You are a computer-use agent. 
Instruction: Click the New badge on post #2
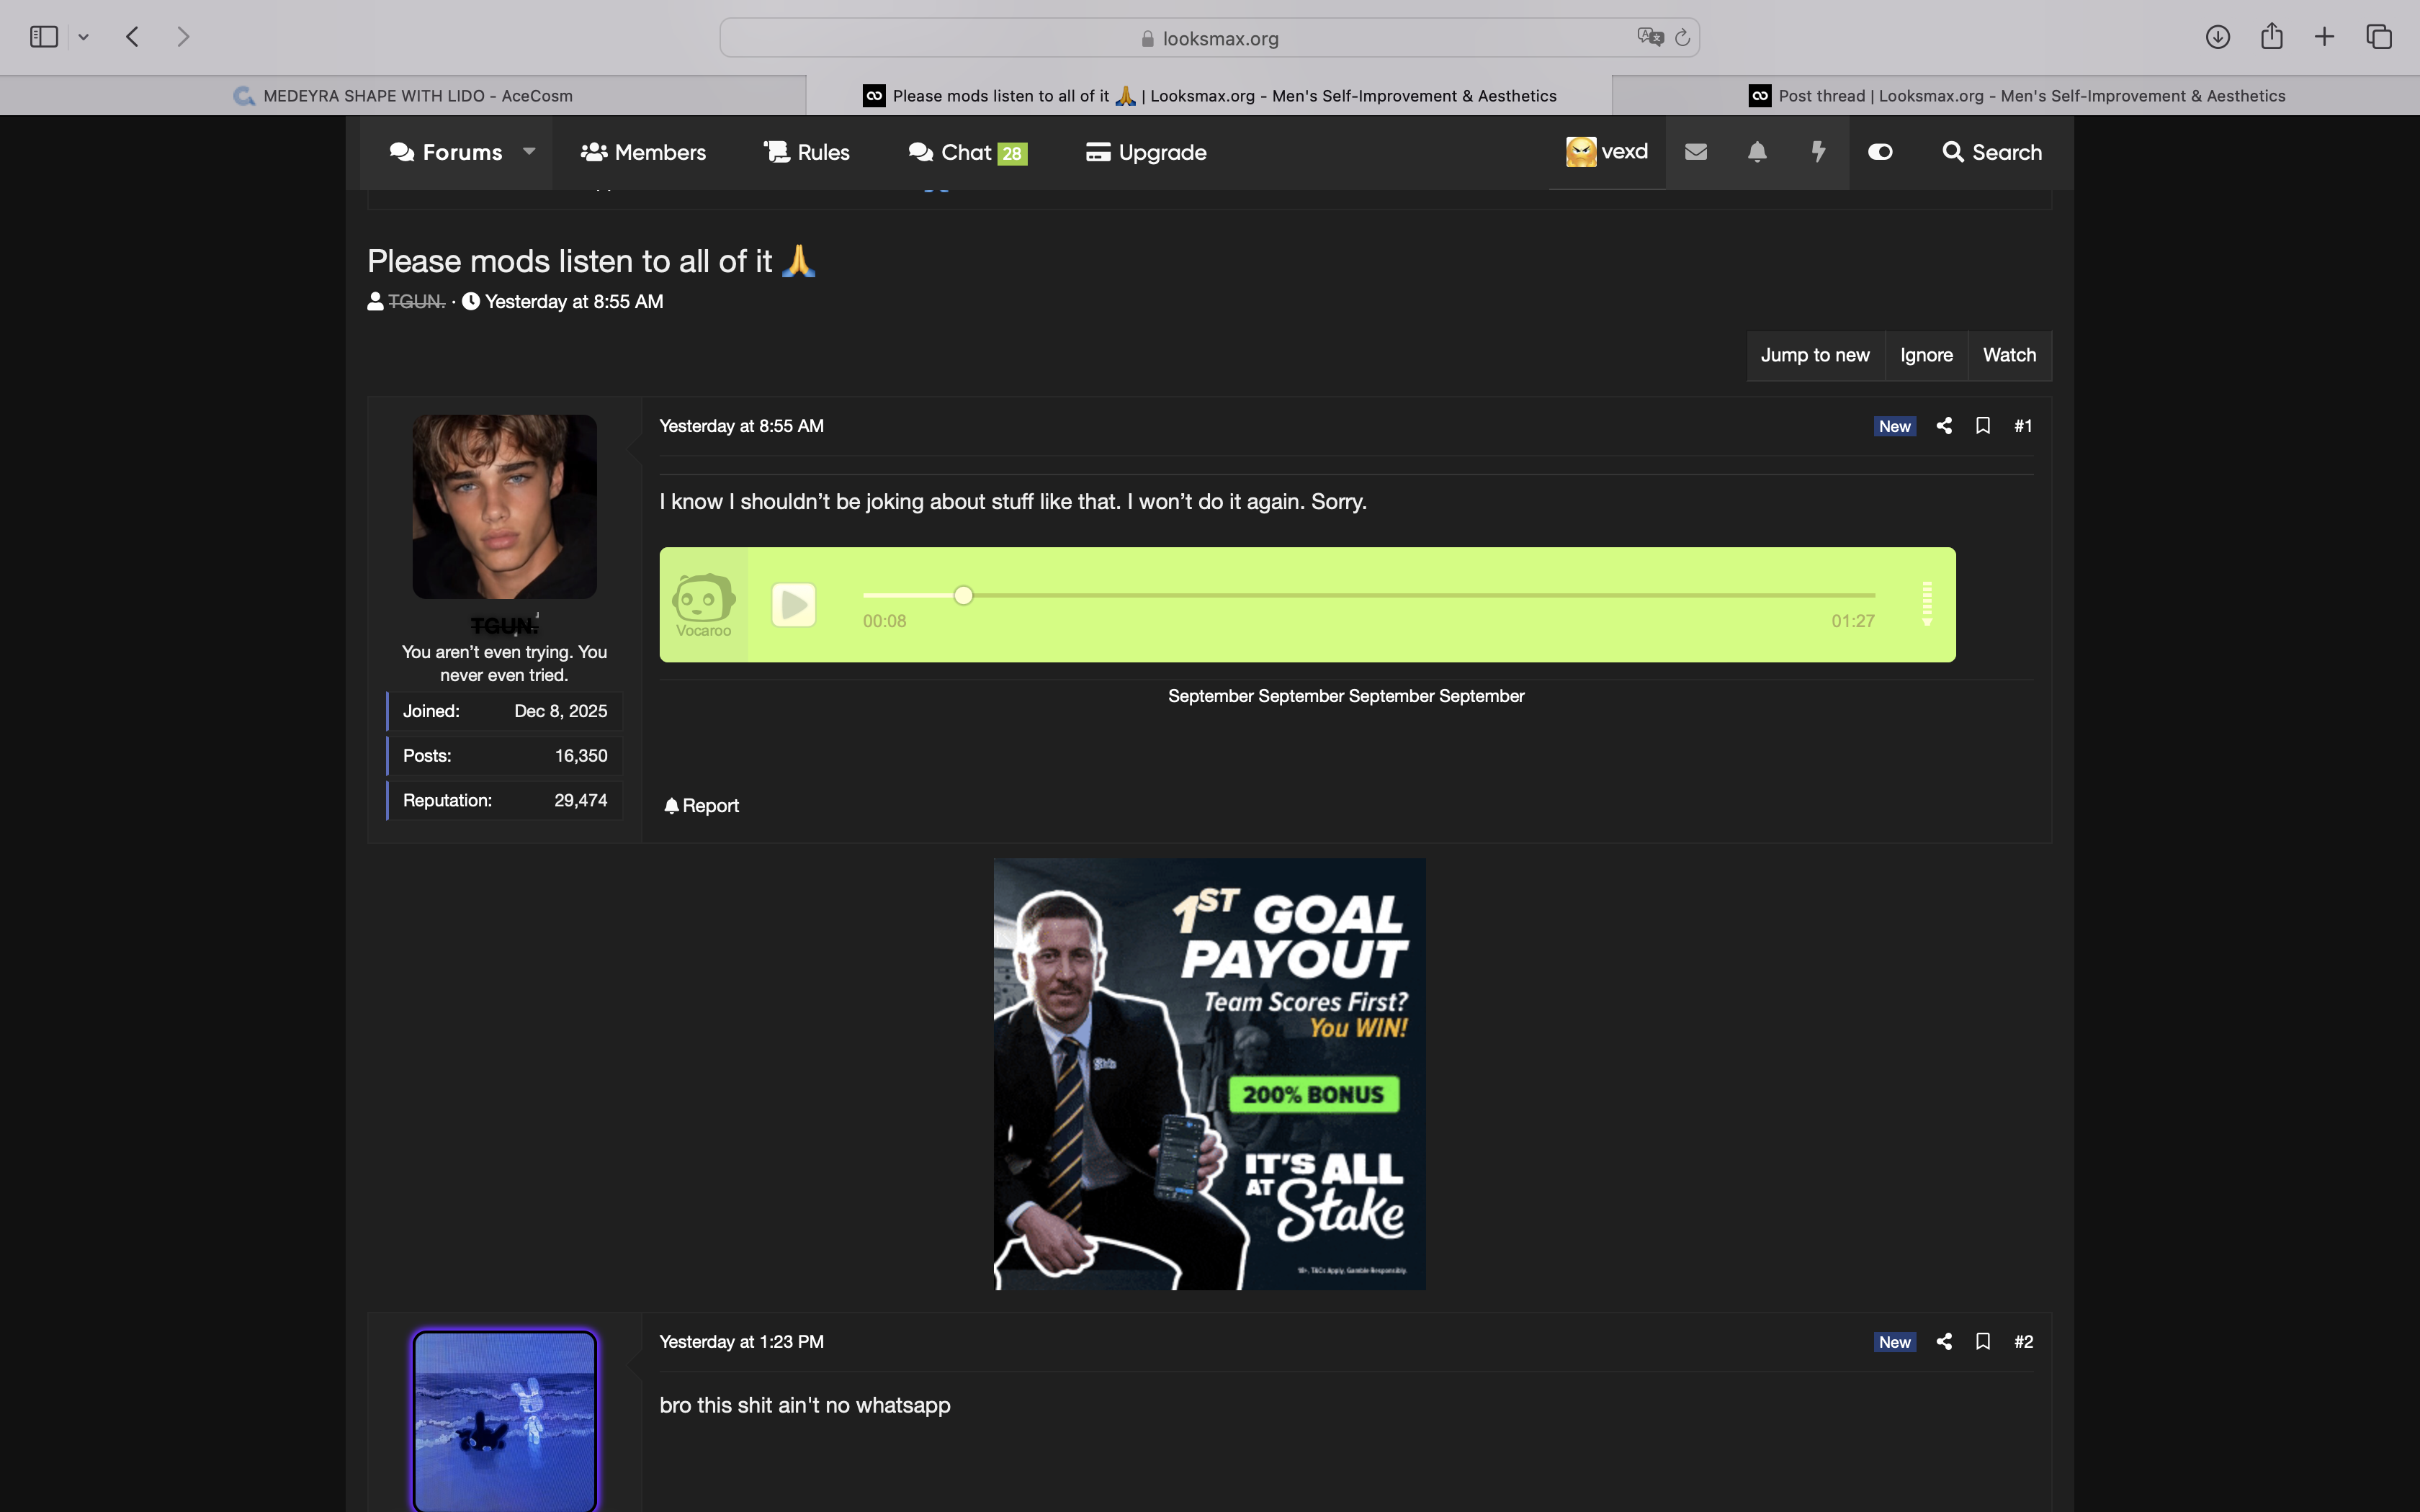[x=1894, y=1342]
